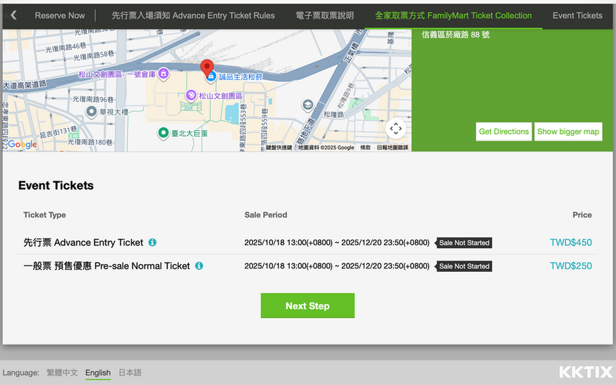Viewport: 616px width, 385px height.
Task: Click the 華視大樓 gray map marker
Action: 91,112
